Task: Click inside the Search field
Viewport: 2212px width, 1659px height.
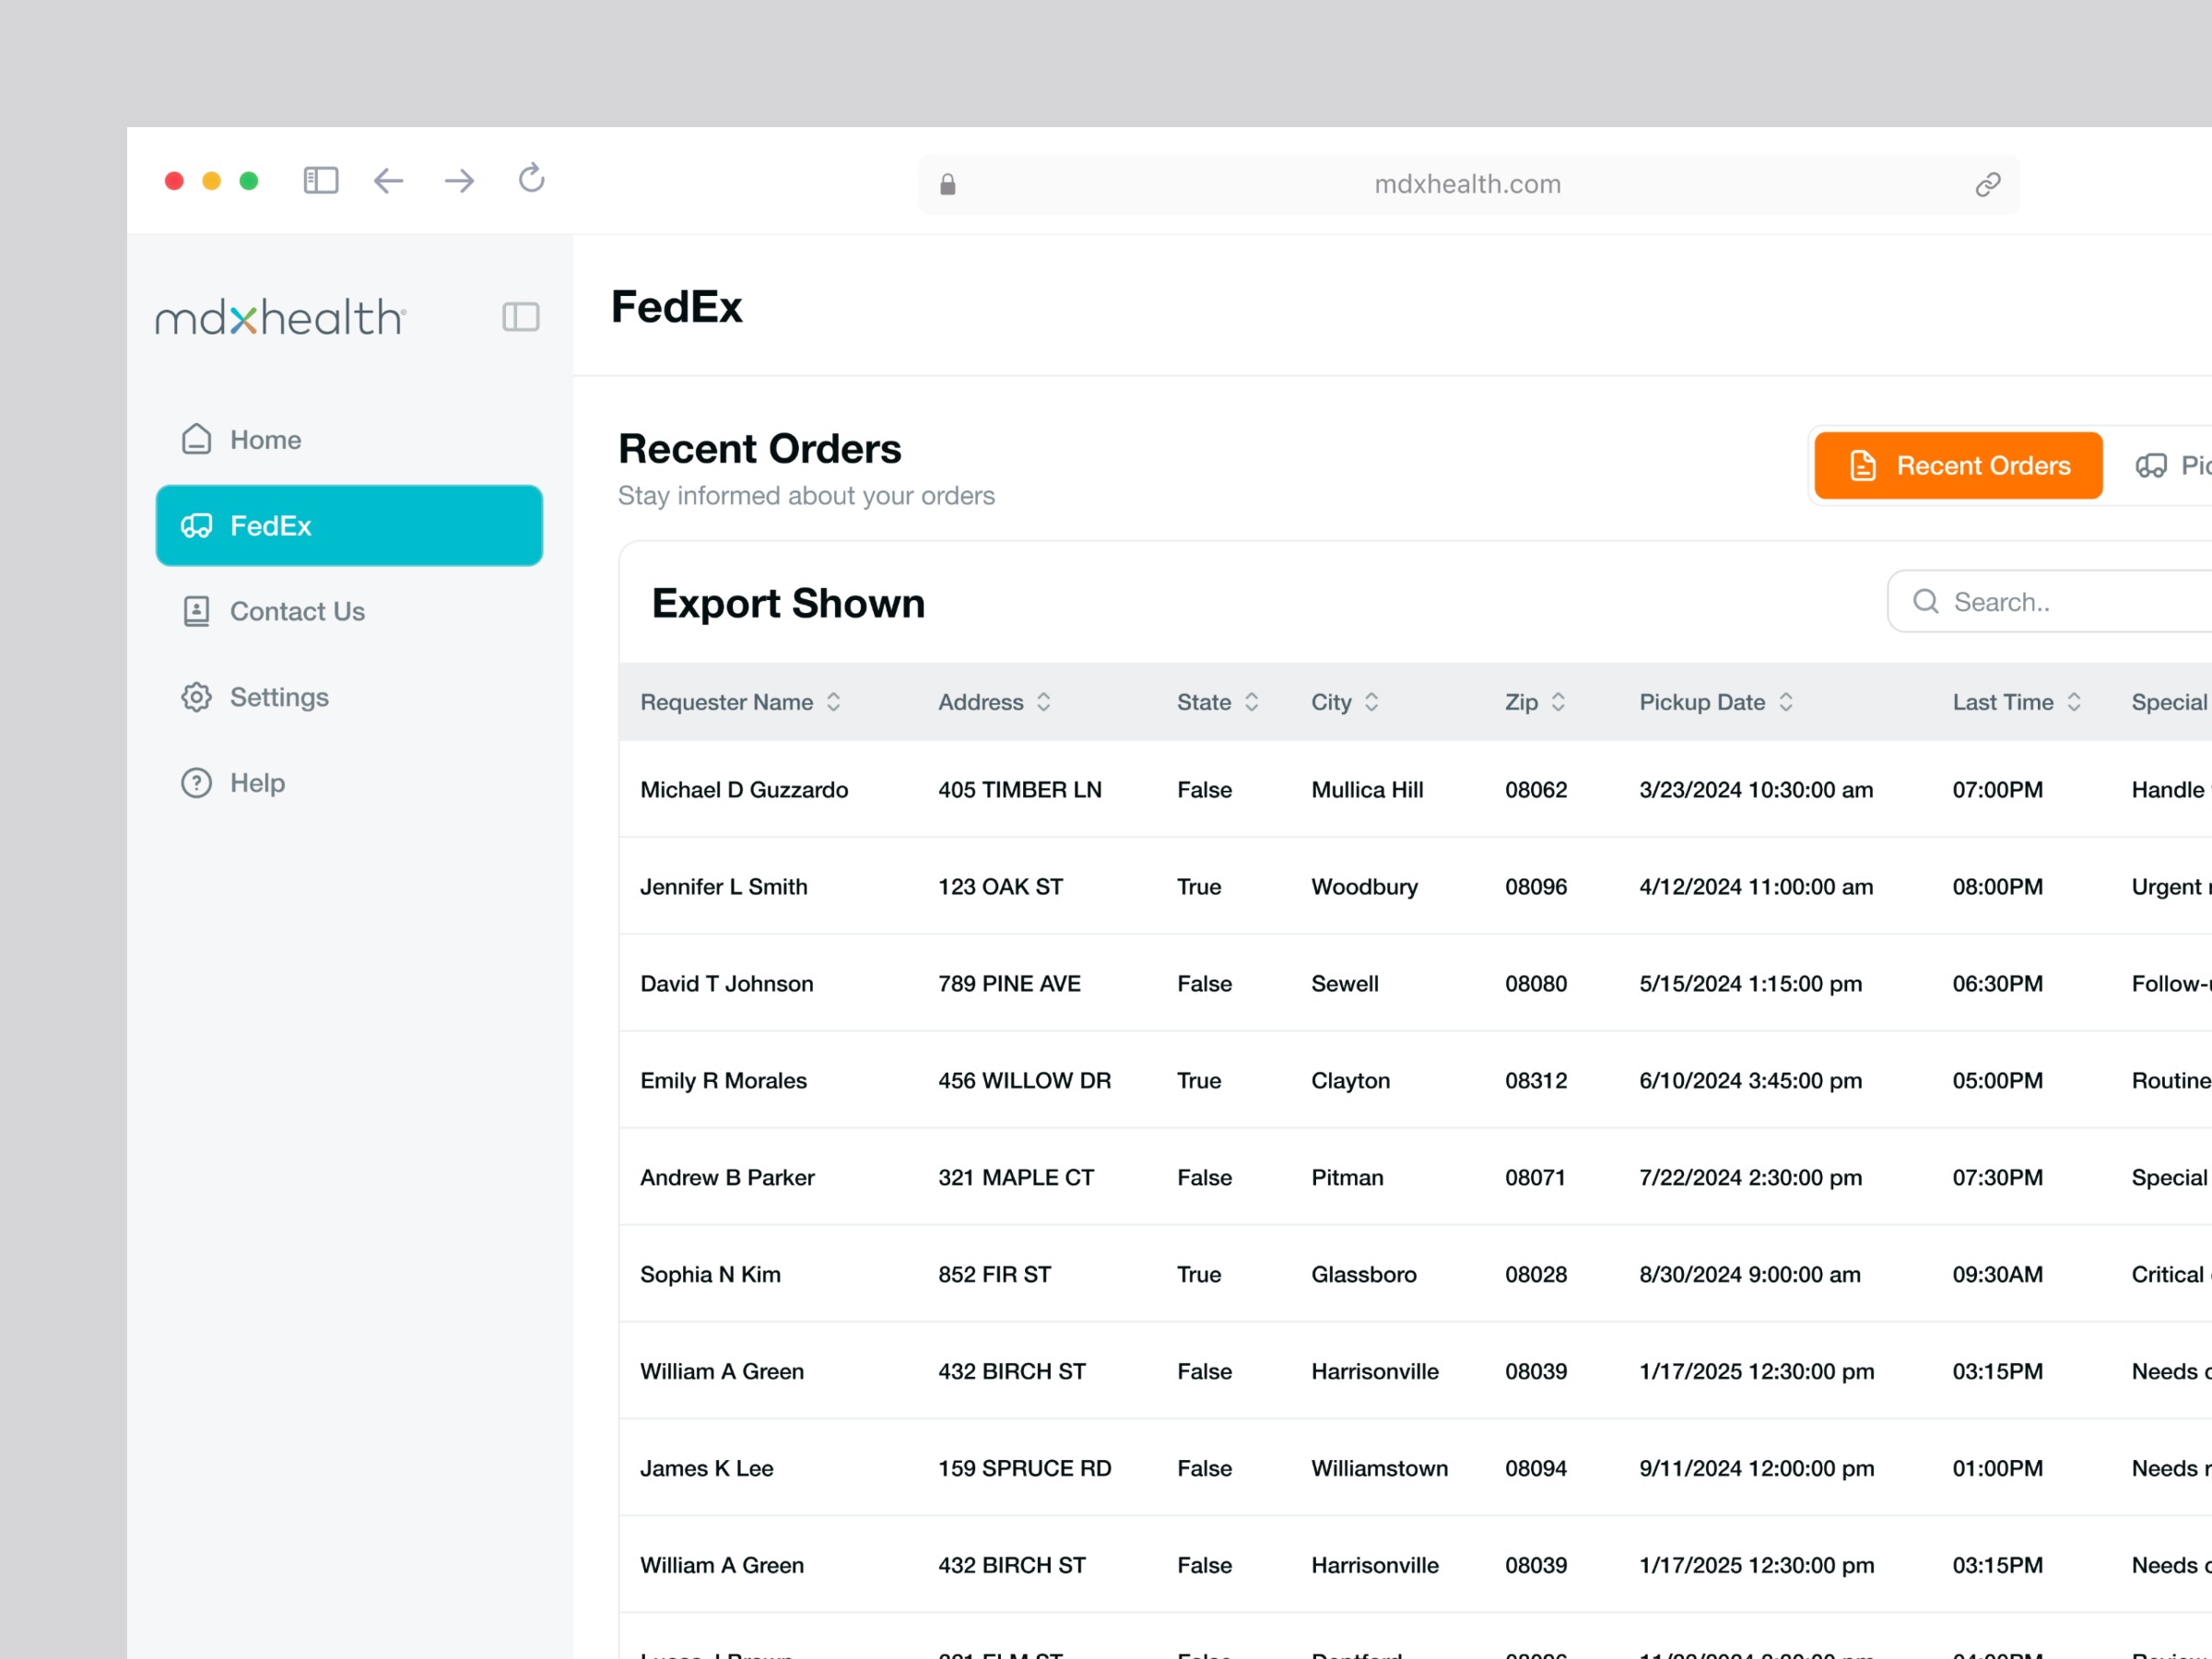Action: click(x=2060, y=601)
